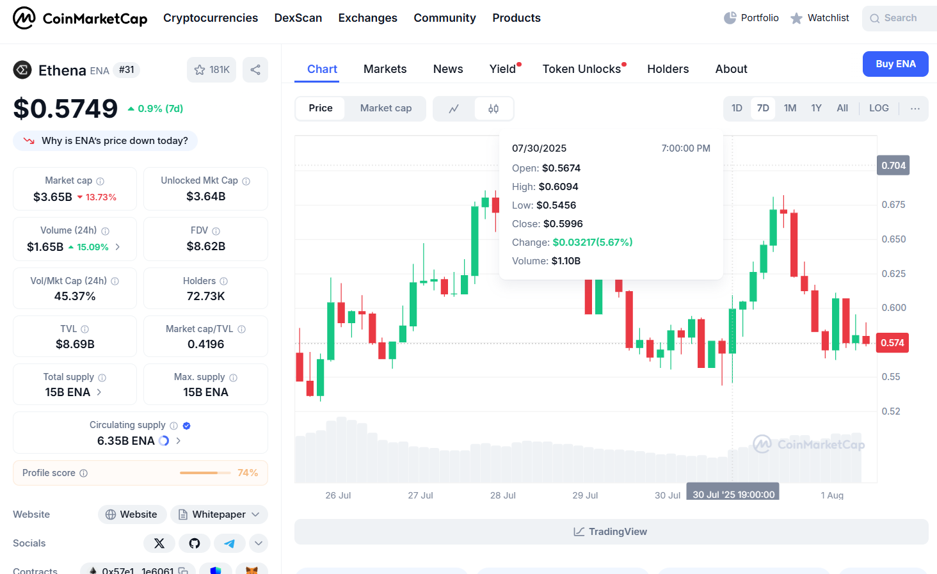Set chart range to 7D
The height and width of the screenshot is (574, 937).
[x=763, y=108]
